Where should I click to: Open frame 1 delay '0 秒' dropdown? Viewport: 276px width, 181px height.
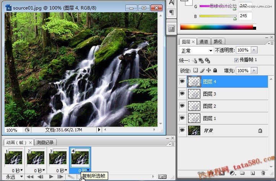pyautogui.click(x=17, y=170)
